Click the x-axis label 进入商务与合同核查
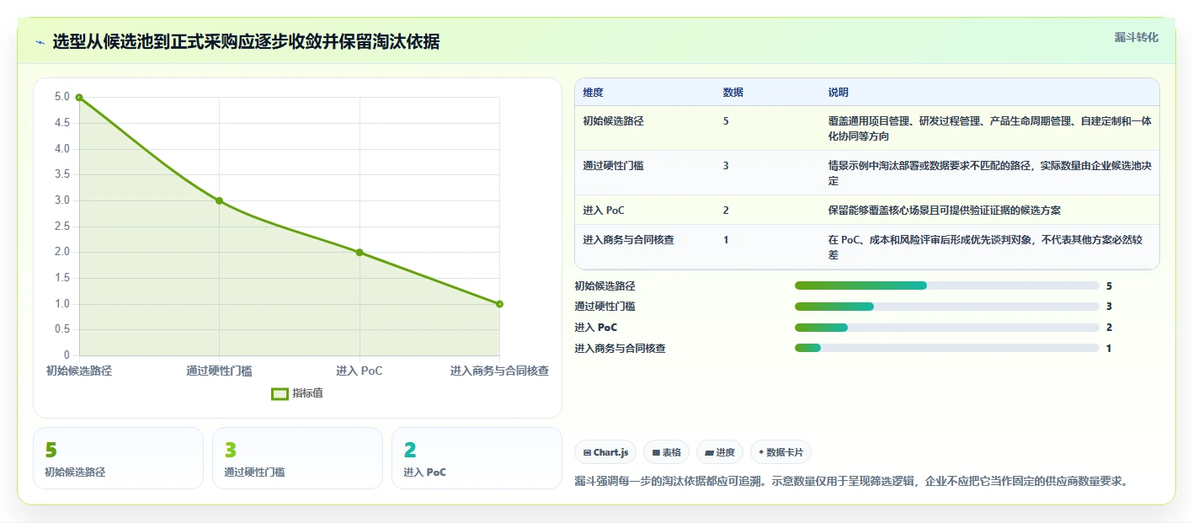 pos(499,371)
